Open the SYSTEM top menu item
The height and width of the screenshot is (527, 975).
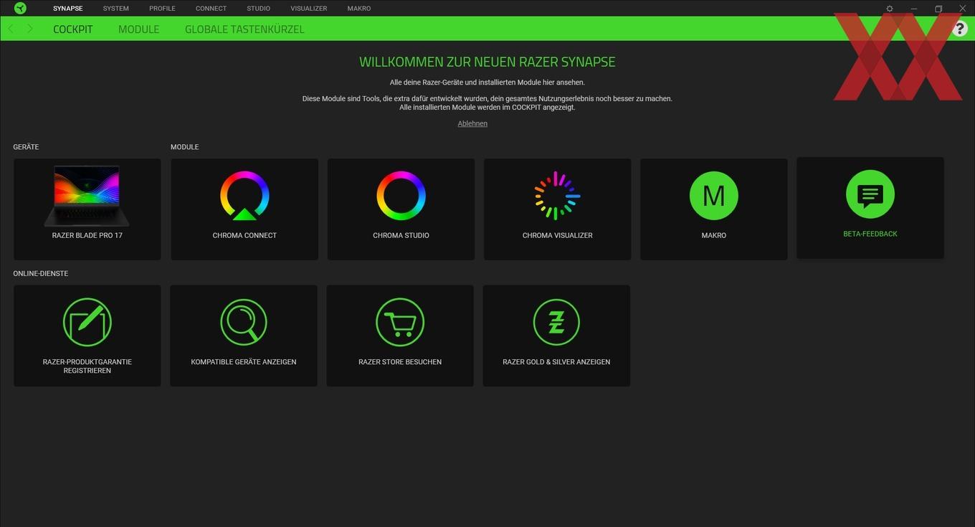(115, 9)
